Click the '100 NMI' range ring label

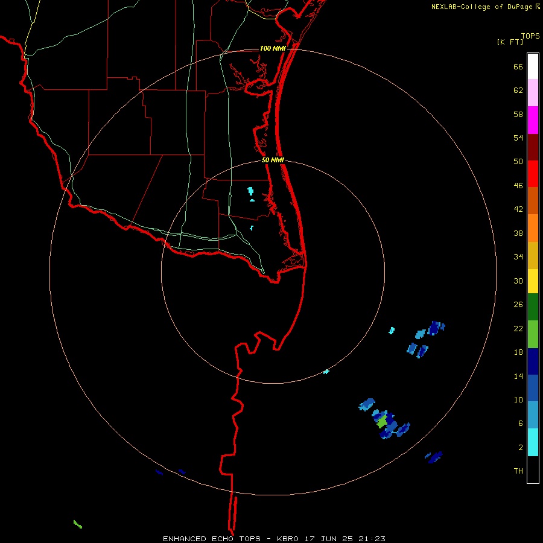[273, 48]
